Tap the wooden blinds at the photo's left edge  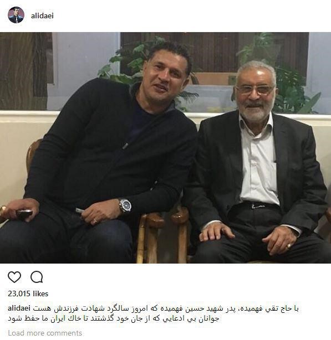click(x=24, y=70)
